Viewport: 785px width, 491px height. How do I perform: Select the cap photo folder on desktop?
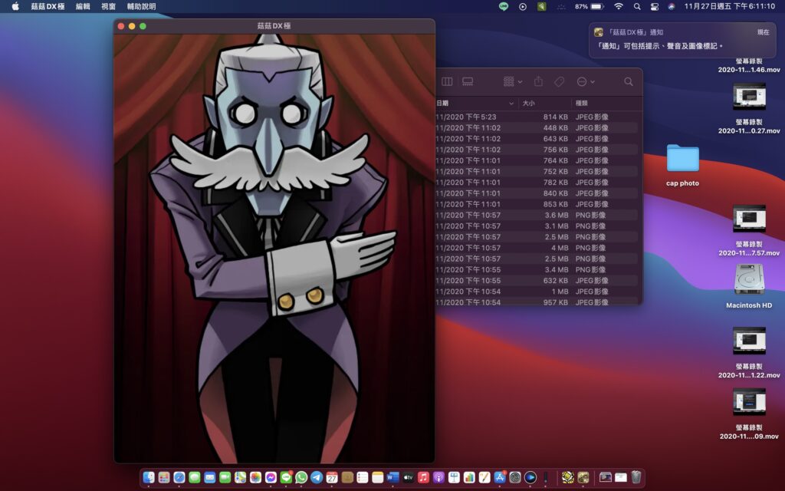[x=682, y=166]
